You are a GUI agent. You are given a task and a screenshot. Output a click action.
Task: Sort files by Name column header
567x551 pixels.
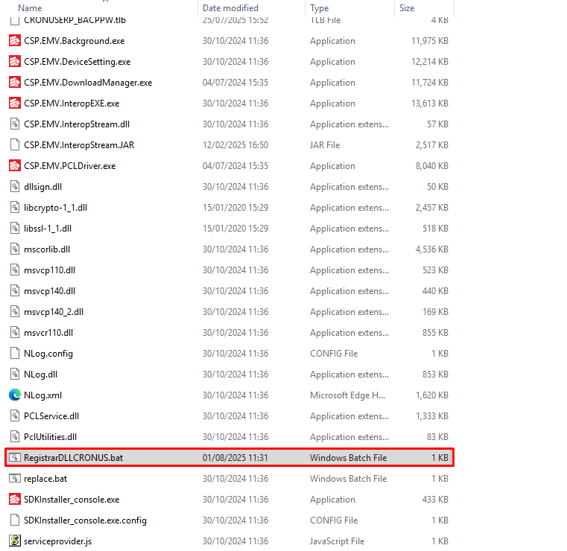coord(30,8)
